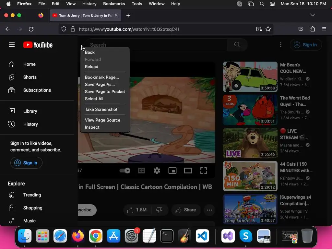Reload the page from Firefox toolbar
332x249 pixels.
click(31, 29)
